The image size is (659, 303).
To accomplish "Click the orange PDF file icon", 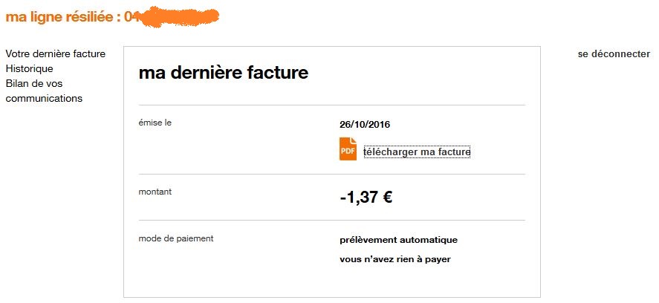I will (348, 149).
